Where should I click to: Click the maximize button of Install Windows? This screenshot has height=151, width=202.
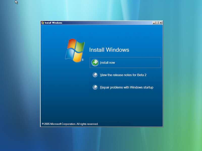(x=157, y=23)
